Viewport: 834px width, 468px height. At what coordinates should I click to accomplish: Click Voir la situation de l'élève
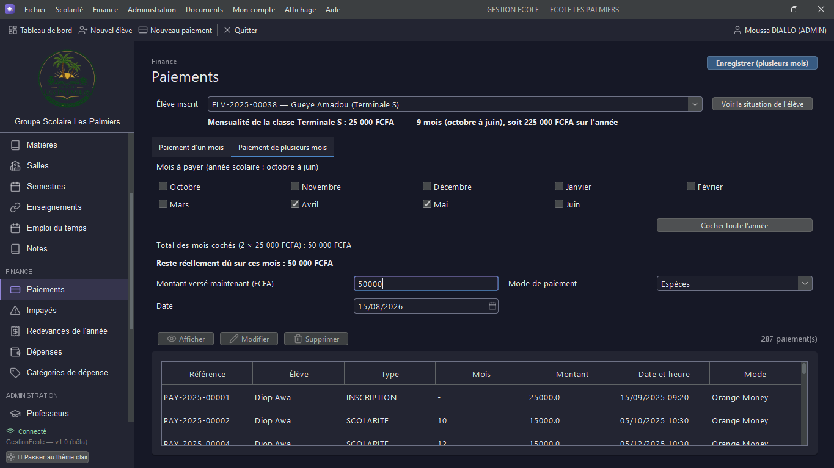tap(763, 104)
